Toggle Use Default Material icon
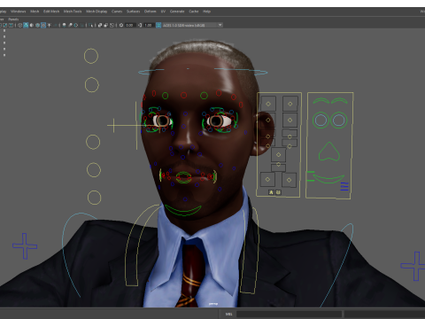 [32, 25]
